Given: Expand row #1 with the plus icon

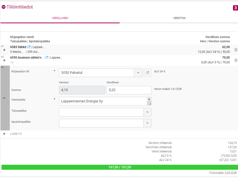Looking at the screenshot, I should point(4,50).
